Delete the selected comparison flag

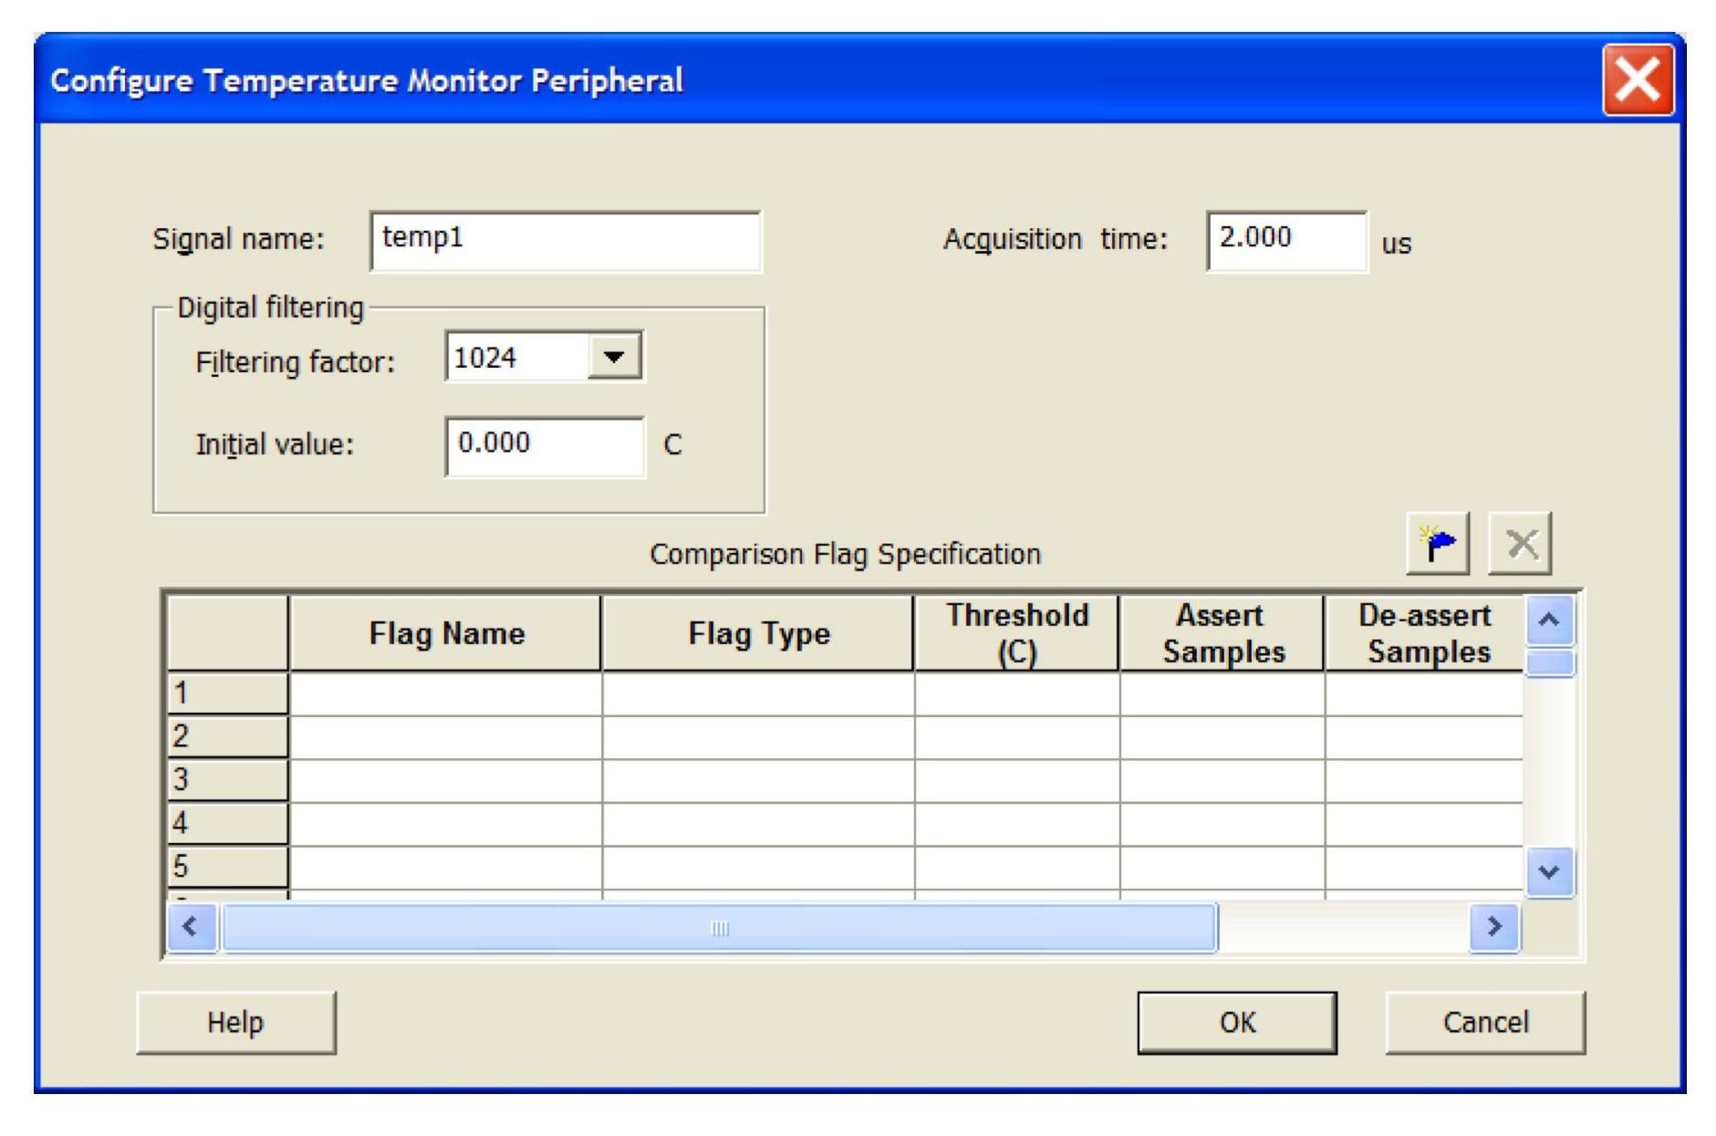tap(1520, 544)
